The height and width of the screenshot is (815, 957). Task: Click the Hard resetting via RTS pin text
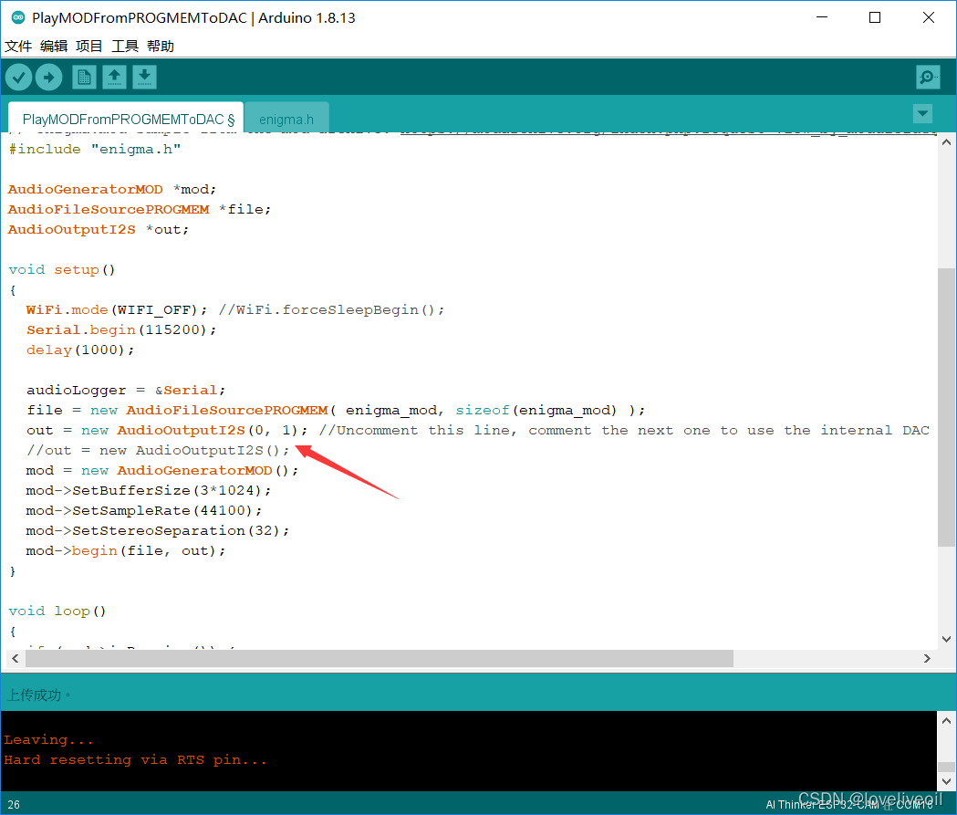point(135,760)
